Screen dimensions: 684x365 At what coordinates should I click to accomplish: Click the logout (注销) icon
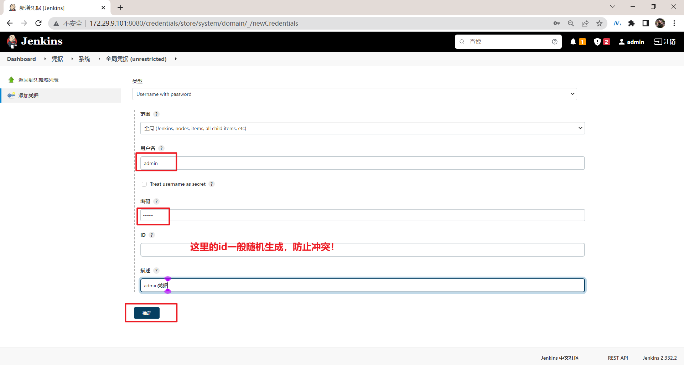click(x=658, y=42)
